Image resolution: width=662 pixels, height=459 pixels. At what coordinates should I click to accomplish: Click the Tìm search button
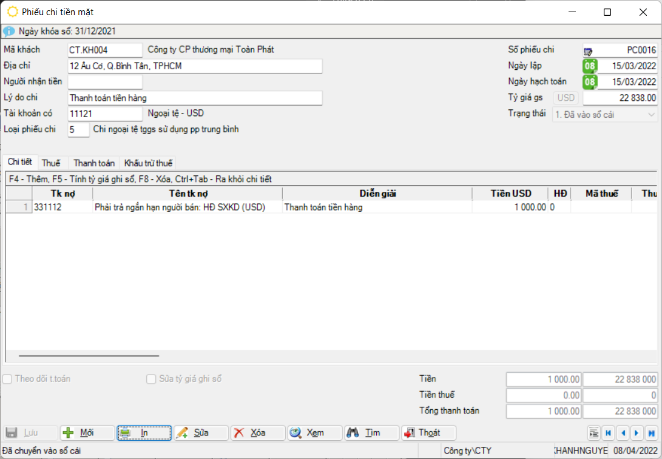pyautogui.click(x=371, y=433)
